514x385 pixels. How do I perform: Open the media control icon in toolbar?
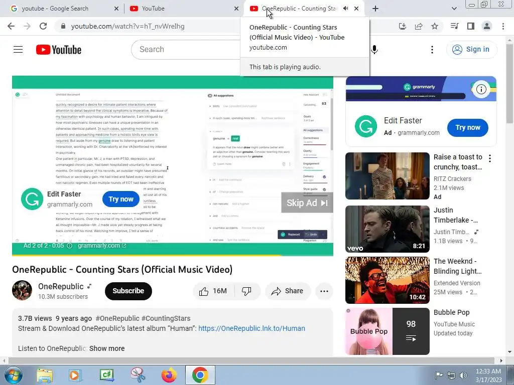tap(454, 26)
